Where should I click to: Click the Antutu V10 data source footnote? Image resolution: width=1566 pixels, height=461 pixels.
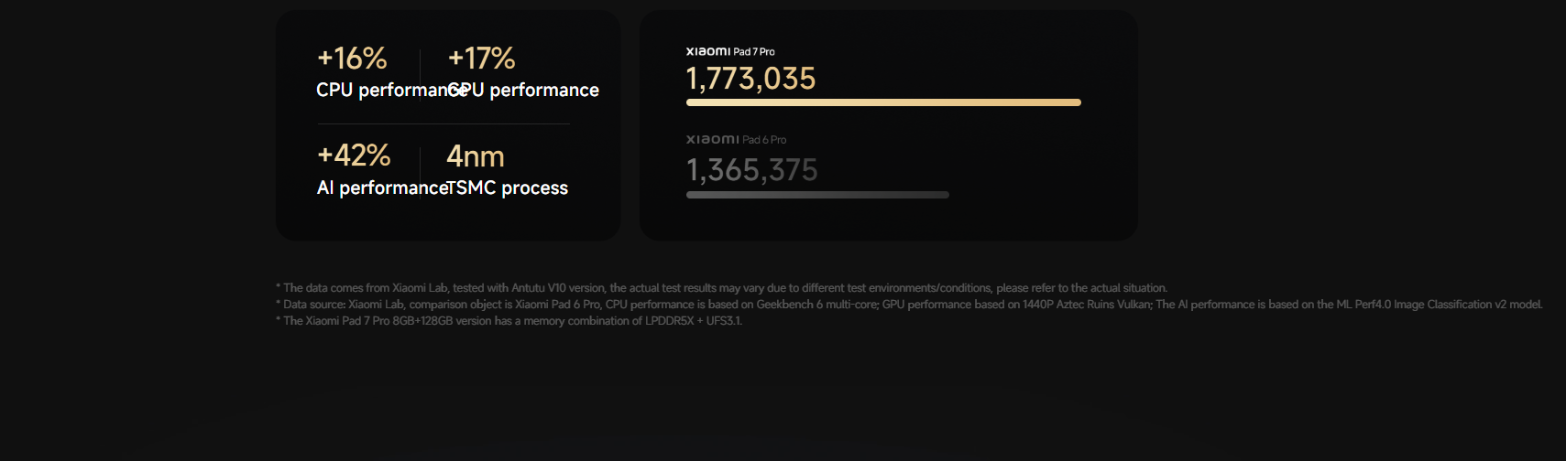(x=722, y=287)
